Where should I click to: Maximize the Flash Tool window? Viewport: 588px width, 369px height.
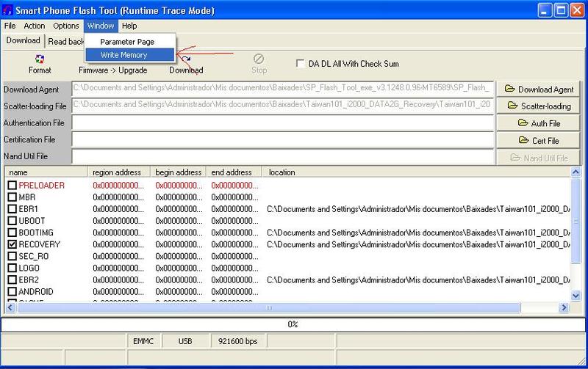click(x=561, y=10)
